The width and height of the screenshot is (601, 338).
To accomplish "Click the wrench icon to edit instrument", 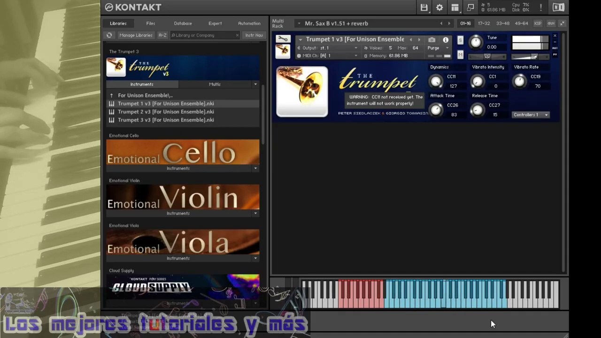I will (x=283, y=39).
